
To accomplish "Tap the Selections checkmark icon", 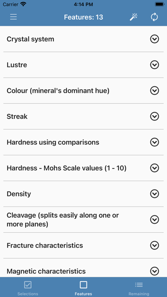I will tap(28, 285).
